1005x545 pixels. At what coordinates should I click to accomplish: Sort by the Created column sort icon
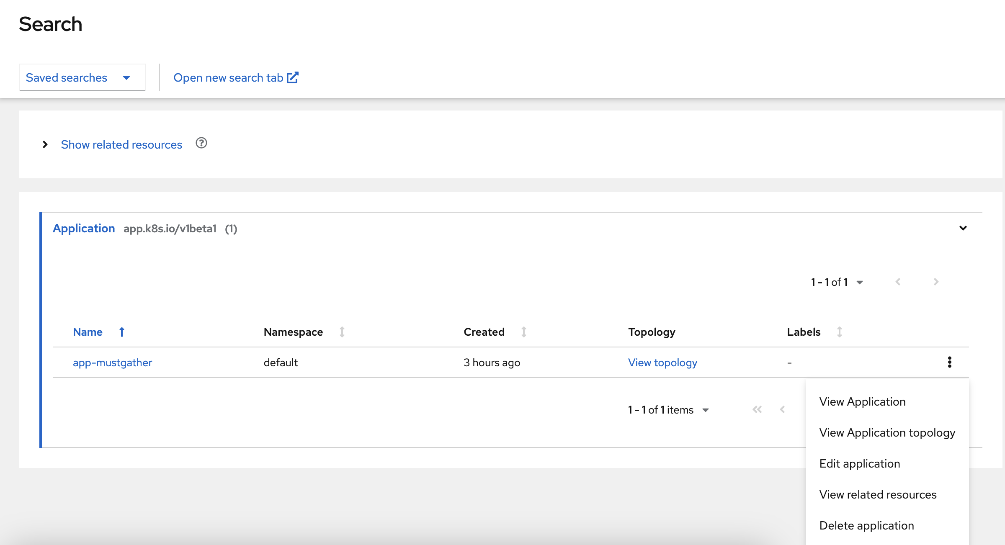[x=523, y=332]
